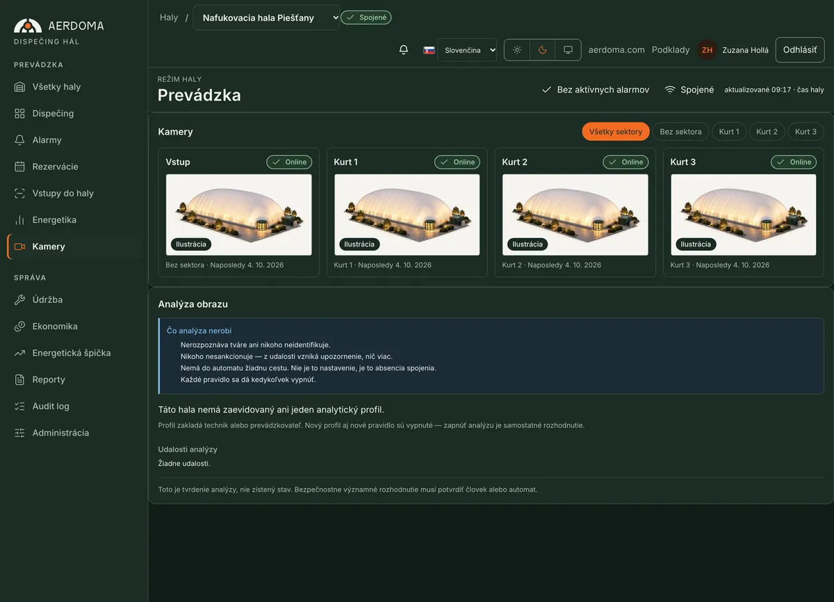Open Podklady link

pos(671,50)
